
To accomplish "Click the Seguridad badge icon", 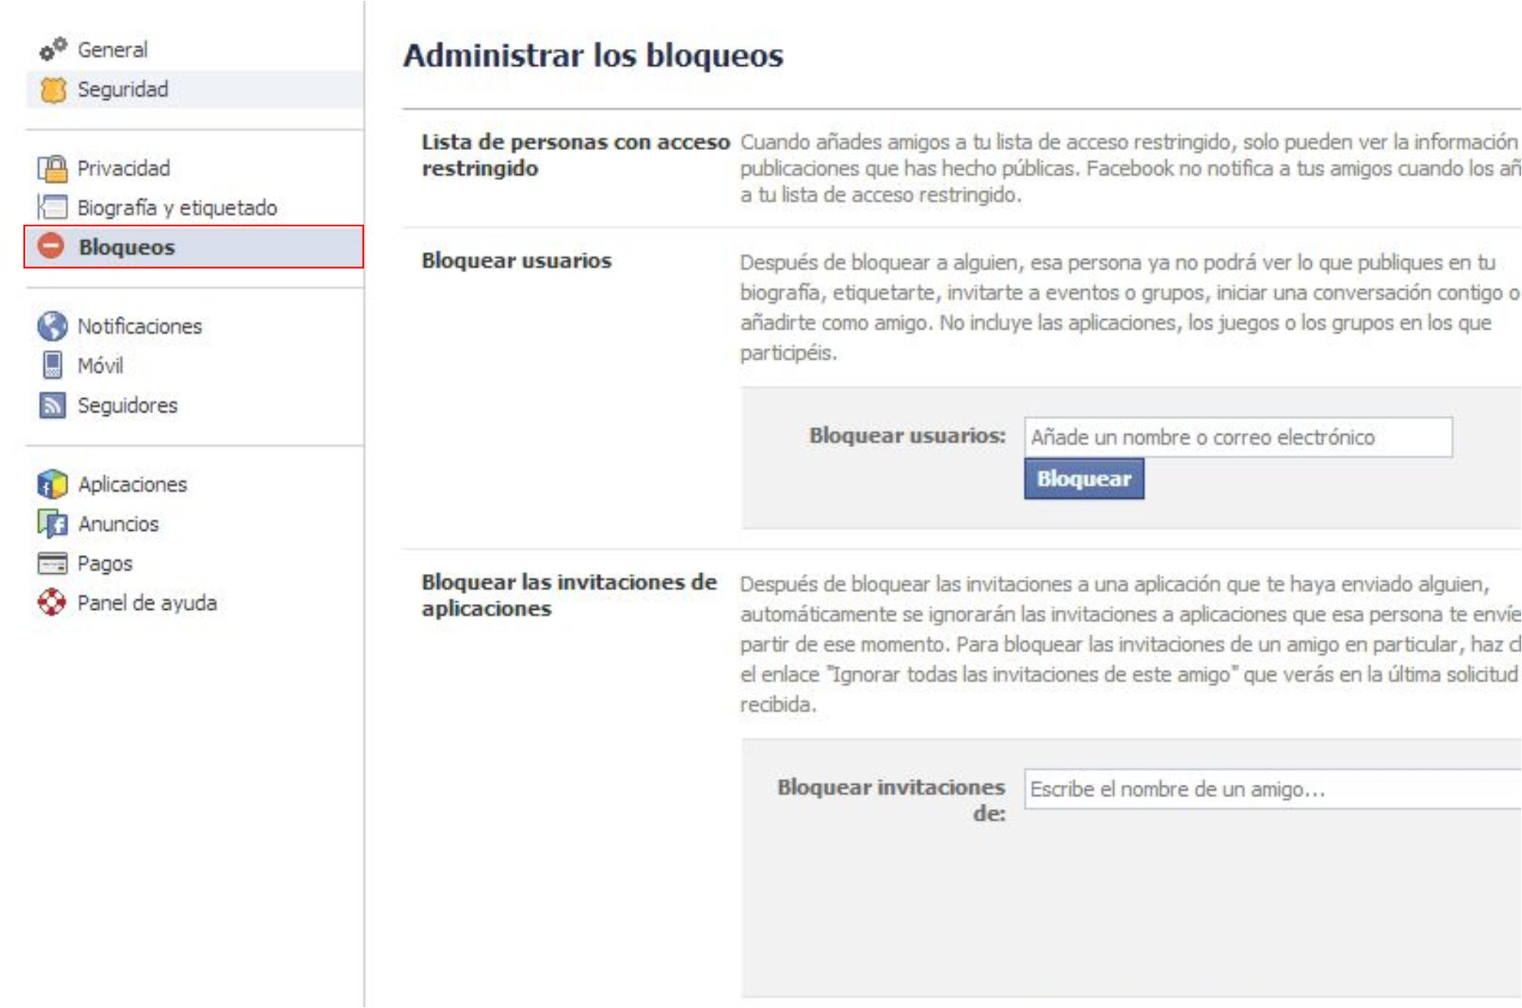I will (53, 89).
